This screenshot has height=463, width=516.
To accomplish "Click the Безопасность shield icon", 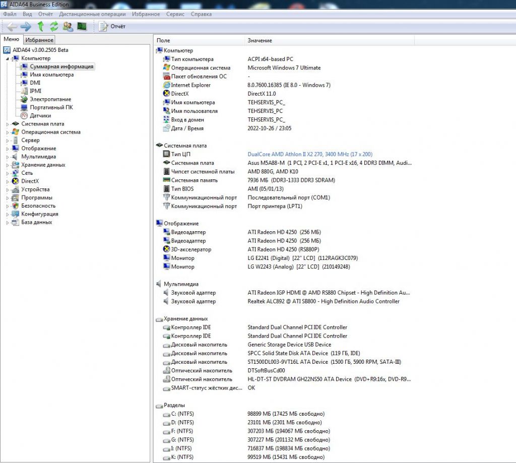I will click(x=16, y=206).
